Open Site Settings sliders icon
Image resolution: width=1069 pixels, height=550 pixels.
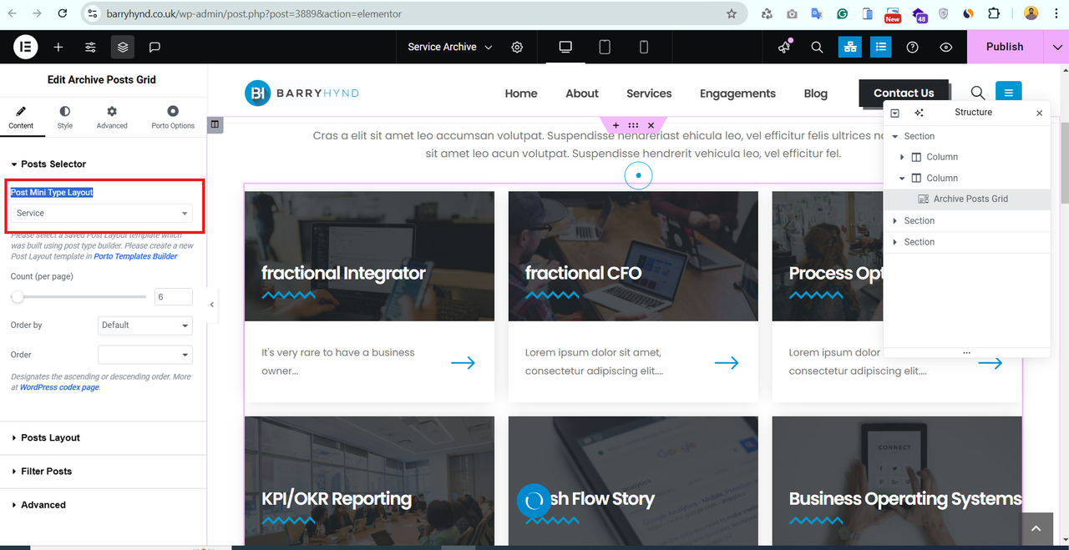click(x=90, y=48)
